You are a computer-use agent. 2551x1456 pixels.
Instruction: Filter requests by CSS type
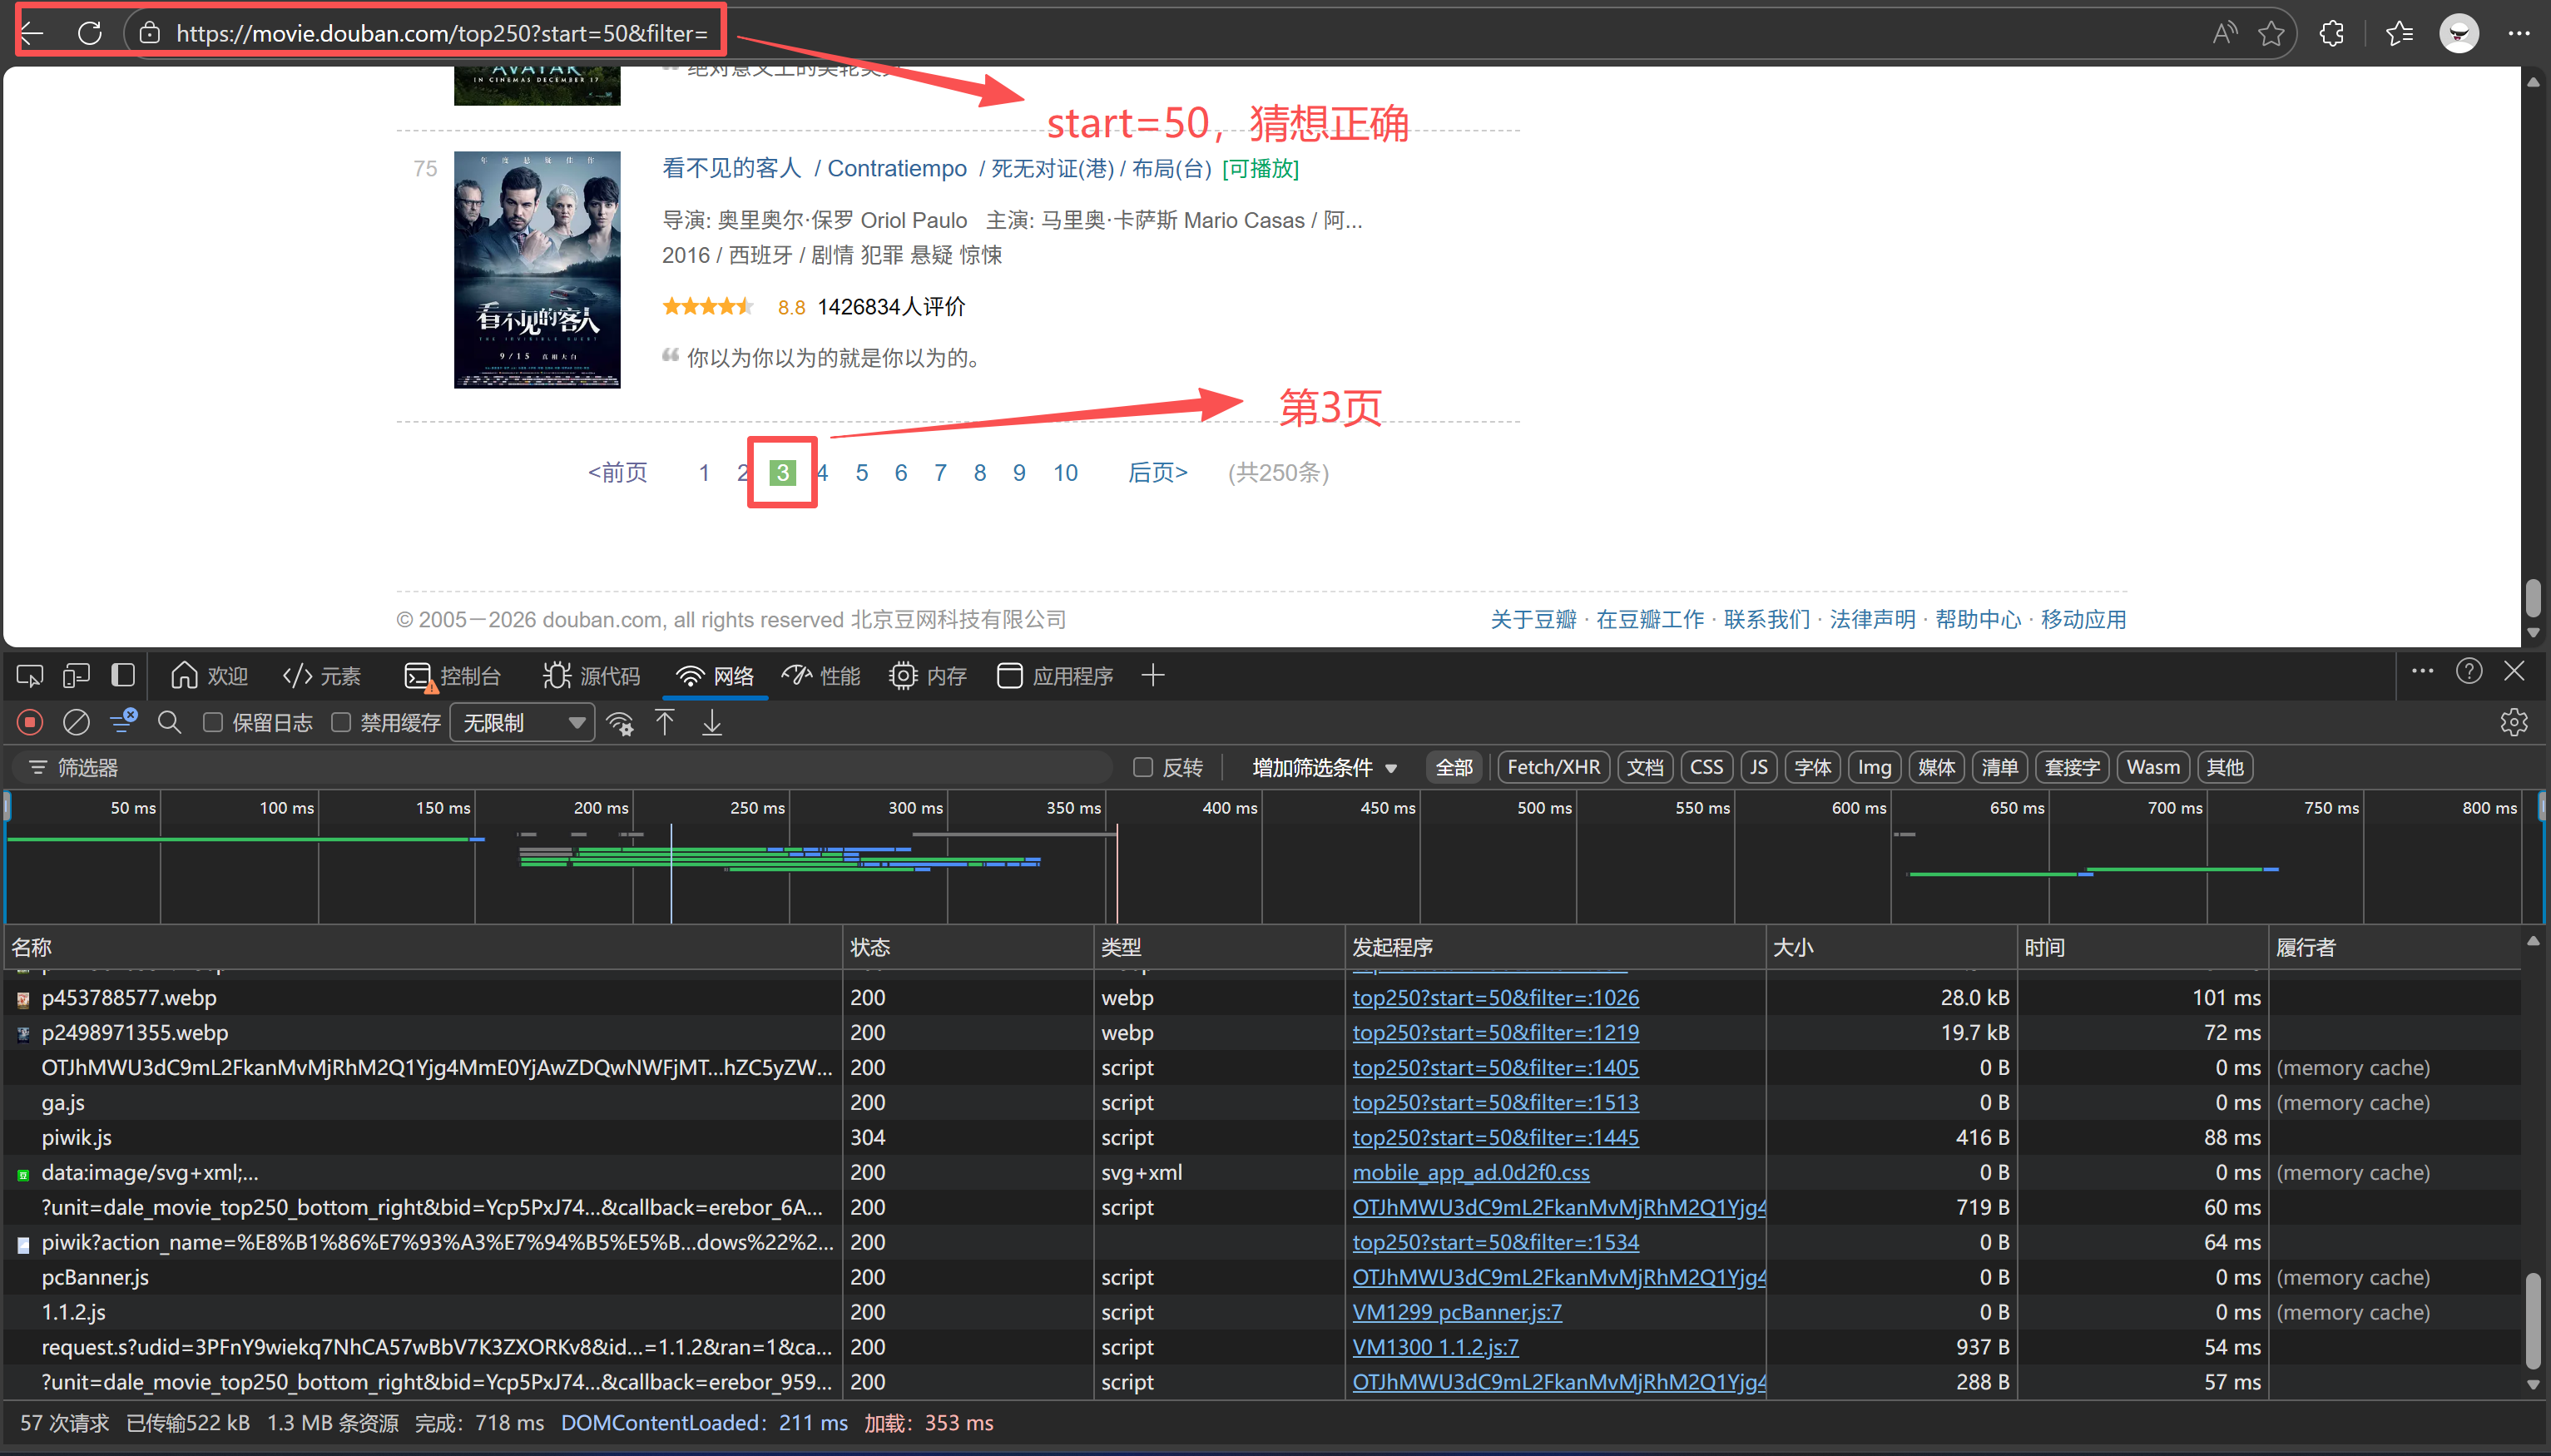1706,767
